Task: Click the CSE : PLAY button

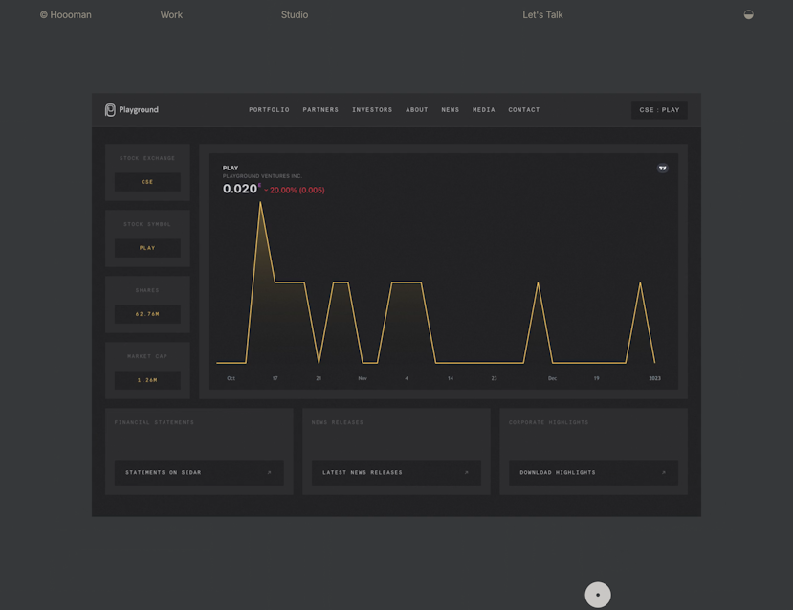Action: click(659, 110)
